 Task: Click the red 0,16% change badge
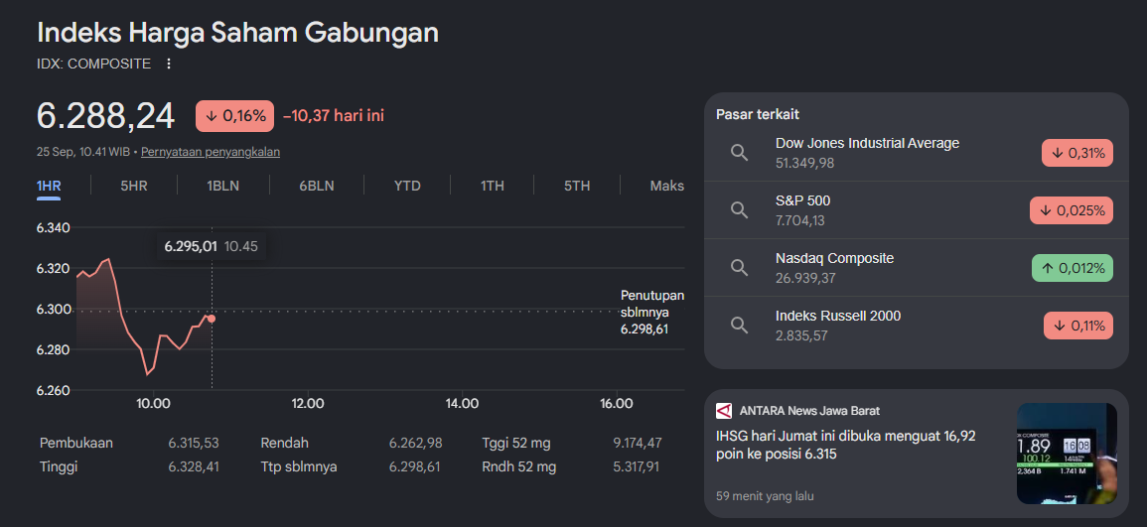click(x=234, y=115)
